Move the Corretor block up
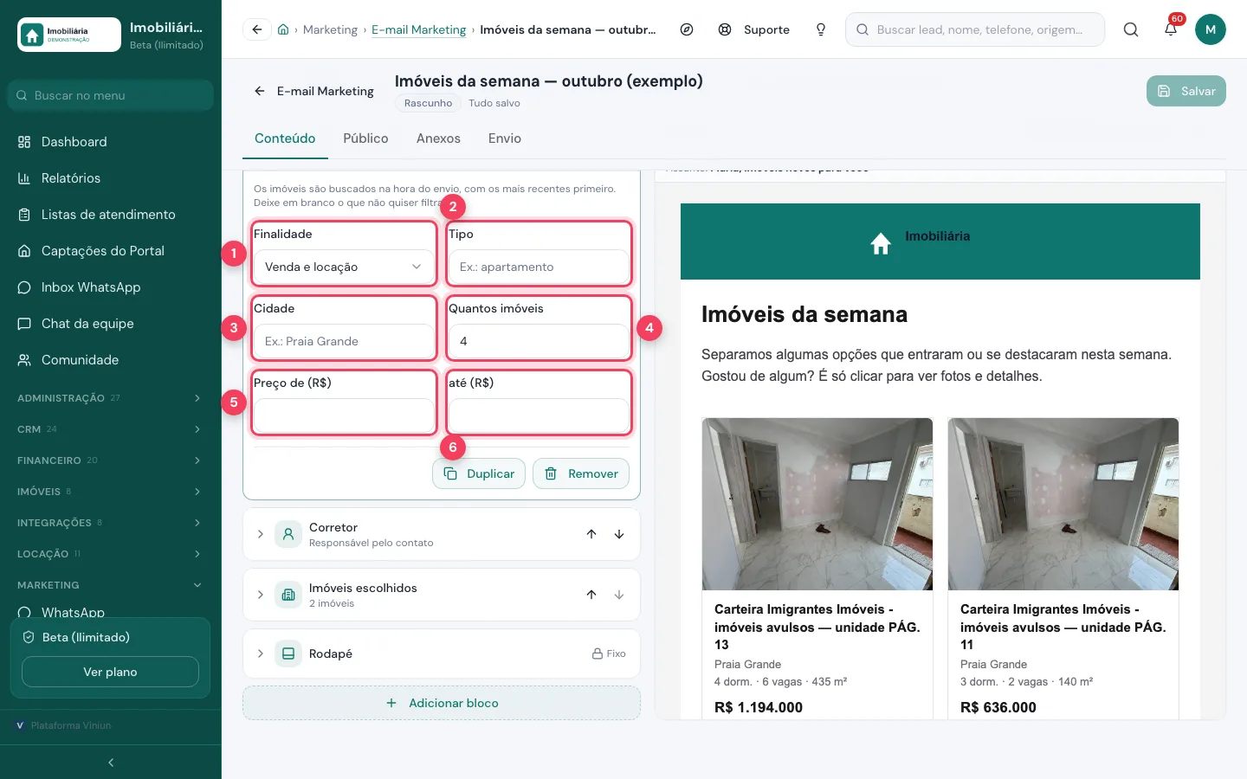Viewport: 1247px width, 779px height. click(x=591, y=534)
